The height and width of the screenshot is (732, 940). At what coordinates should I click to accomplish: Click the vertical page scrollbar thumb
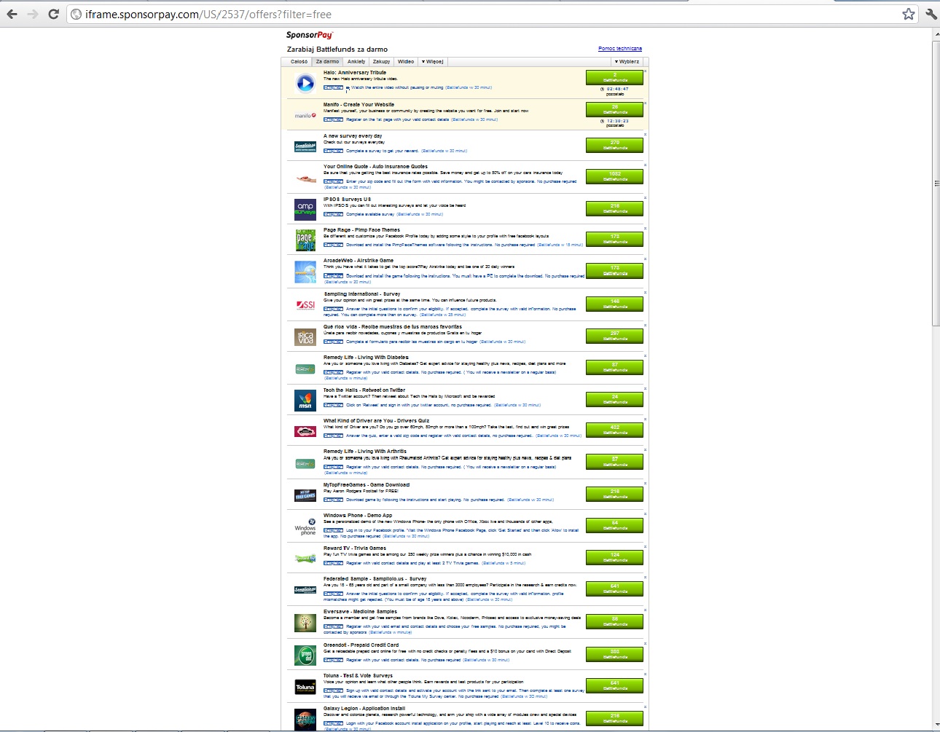(936, 184)
